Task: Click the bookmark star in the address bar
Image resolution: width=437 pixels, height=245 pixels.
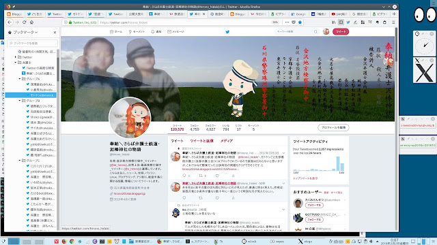Action: (x=300, y=22)
